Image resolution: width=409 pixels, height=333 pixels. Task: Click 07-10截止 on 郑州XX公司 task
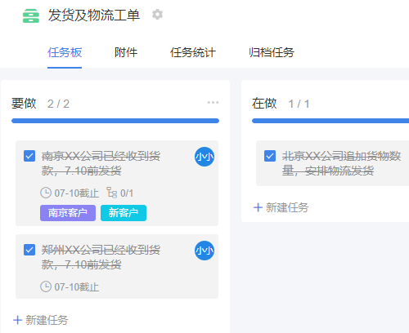[x=77, y=287]
